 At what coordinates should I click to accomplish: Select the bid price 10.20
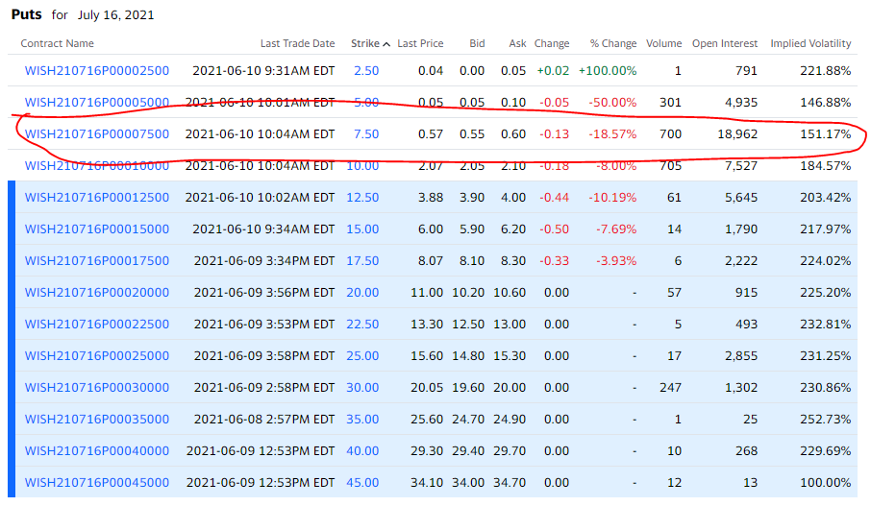468,292
